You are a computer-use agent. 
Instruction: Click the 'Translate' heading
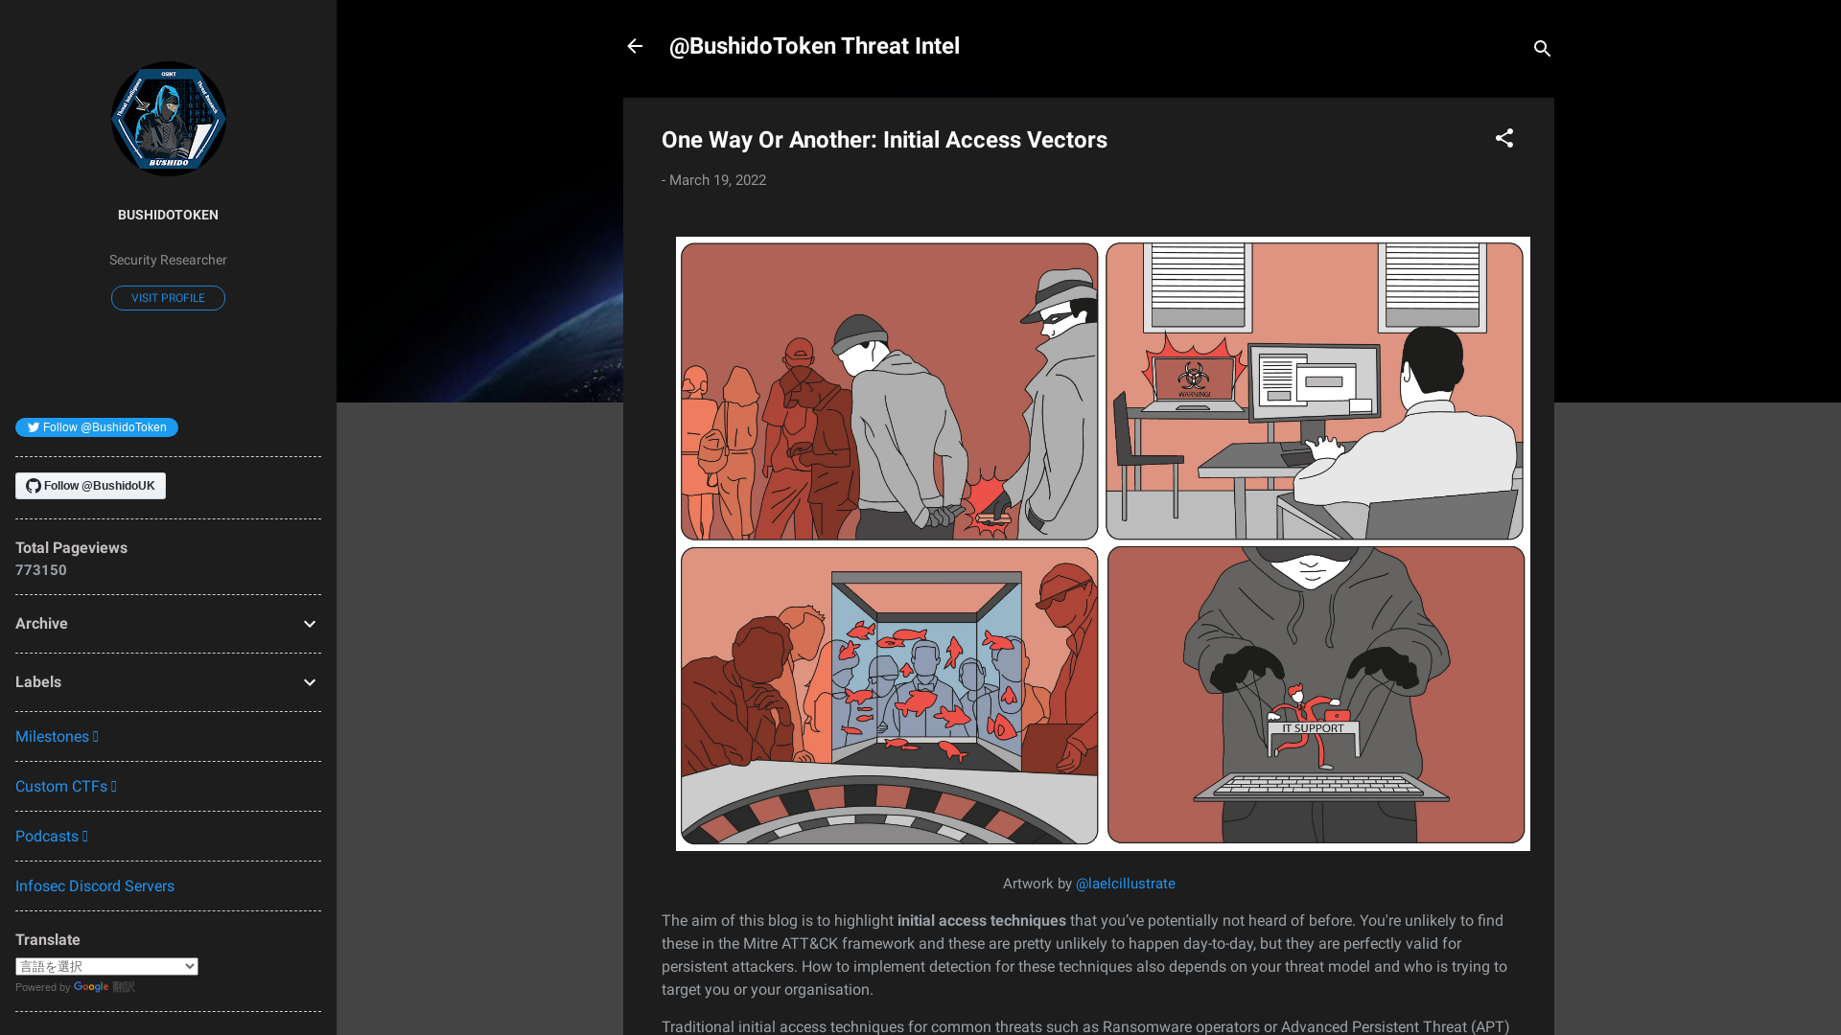coord(48,940)
